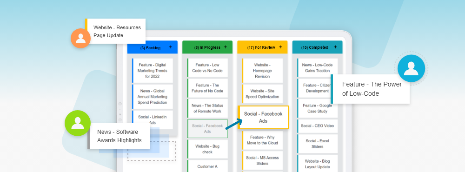Image resolution: width=465 pixels, height=172 pixels.
Task: Click the greyed Social - Facebook Ads placeholder
Action: (207, 129)
